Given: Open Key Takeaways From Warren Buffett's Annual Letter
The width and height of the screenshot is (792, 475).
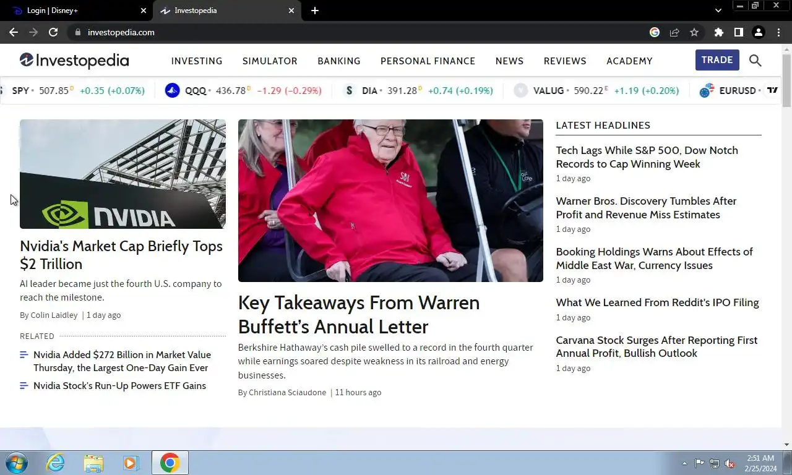Looking at the screenshot, I should (359, 314).
